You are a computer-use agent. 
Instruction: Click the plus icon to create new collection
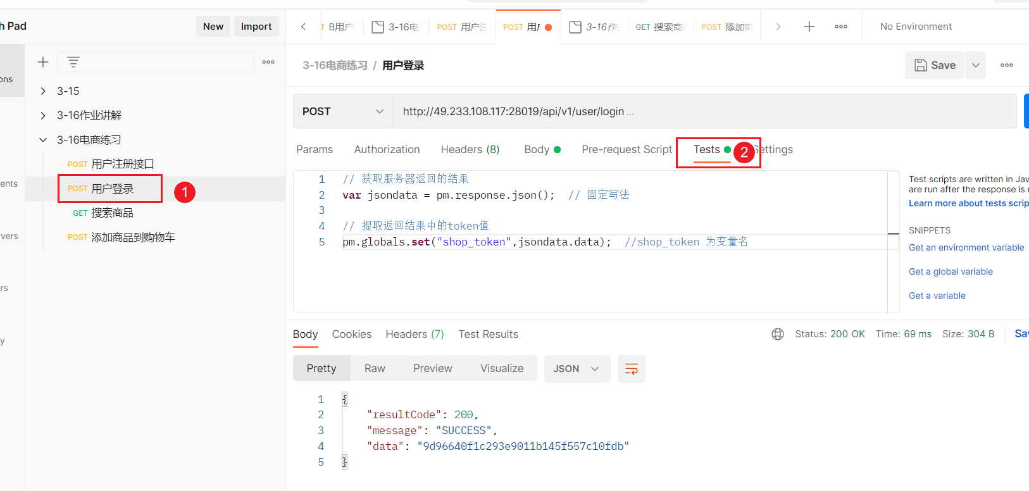[x=43, y=62]
